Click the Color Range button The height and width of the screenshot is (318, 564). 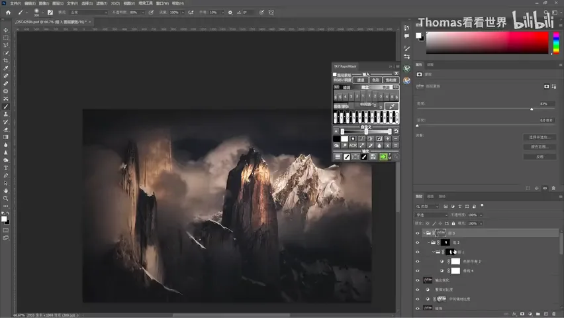click(540, 146)
